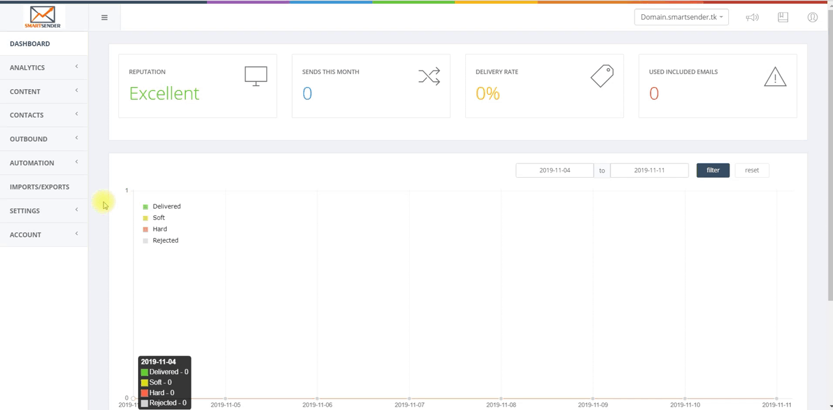The width and height of the screenshot is (833, 410).
Task: Expand the Settings sidebar menu
Action: pos(44,211)
